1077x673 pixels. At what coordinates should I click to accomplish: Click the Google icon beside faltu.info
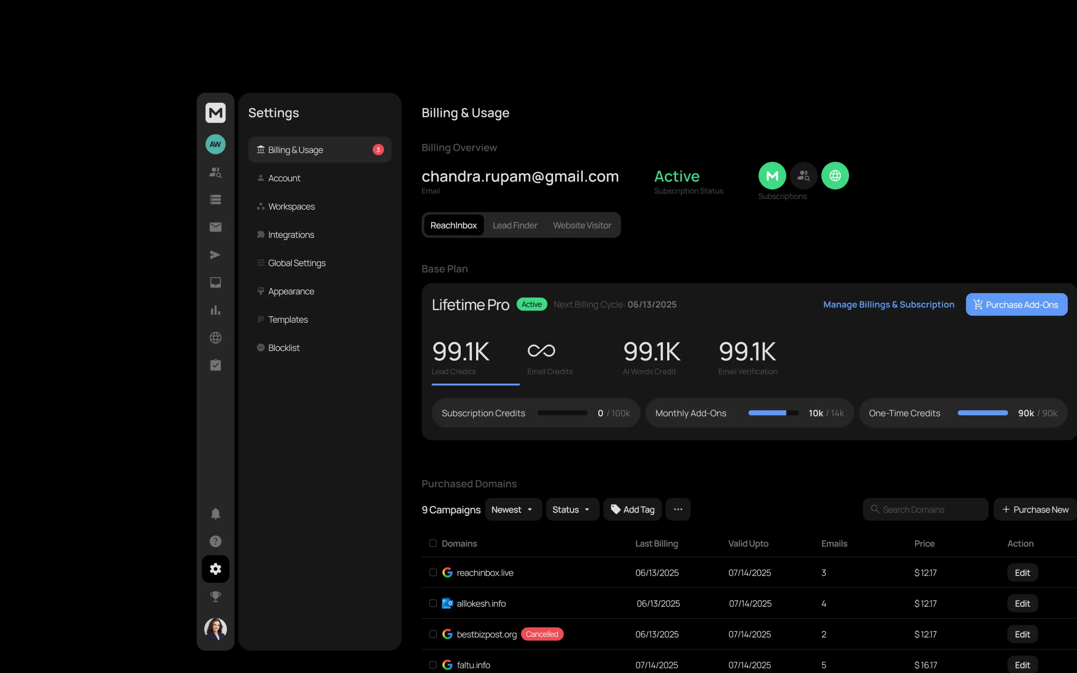tap(447, 664)
